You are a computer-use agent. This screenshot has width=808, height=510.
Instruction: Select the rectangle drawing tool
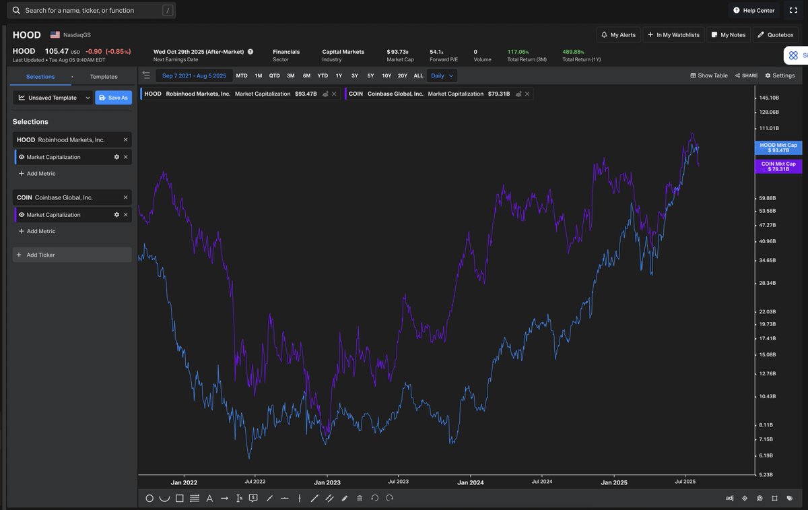point(180,499)
